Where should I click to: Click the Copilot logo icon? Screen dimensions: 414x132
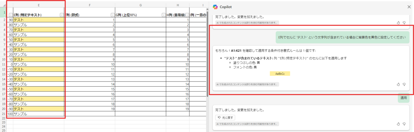point(215,7)
